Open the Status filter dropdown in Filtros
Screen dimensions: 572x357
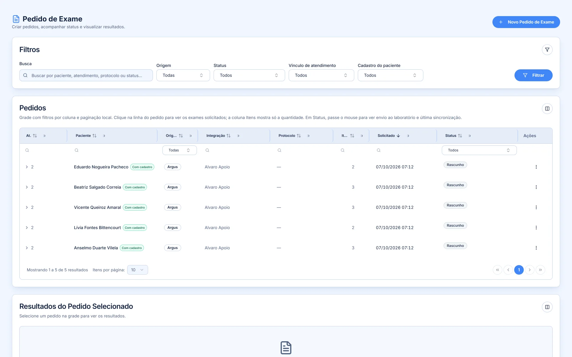249,75
